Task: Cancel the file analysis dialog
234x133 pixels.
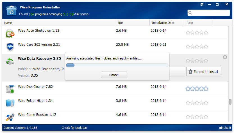Action: tap(114, 75)
